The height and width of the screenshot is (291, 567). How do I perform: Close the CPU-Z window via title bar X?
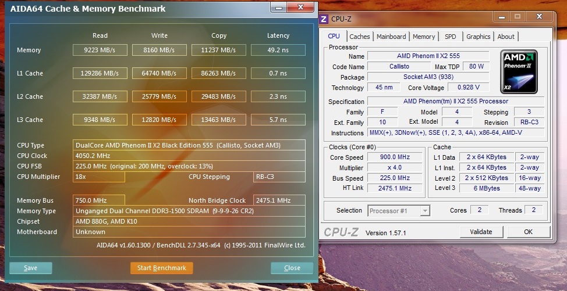coord(539,17)
